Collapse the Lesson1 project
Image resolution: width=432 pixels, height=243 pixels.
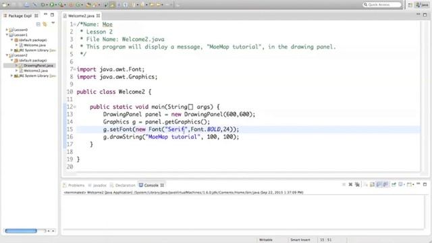(x=7, y=34)
